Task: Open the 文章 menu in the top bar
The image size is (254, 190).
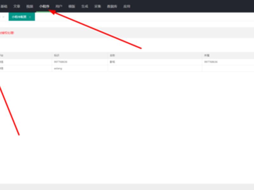Action: 17,6
